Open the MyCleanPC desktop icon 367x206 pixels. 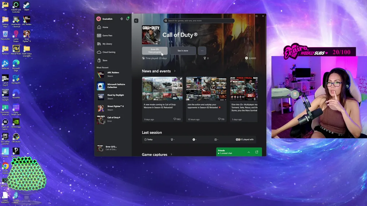coord(16,80)
